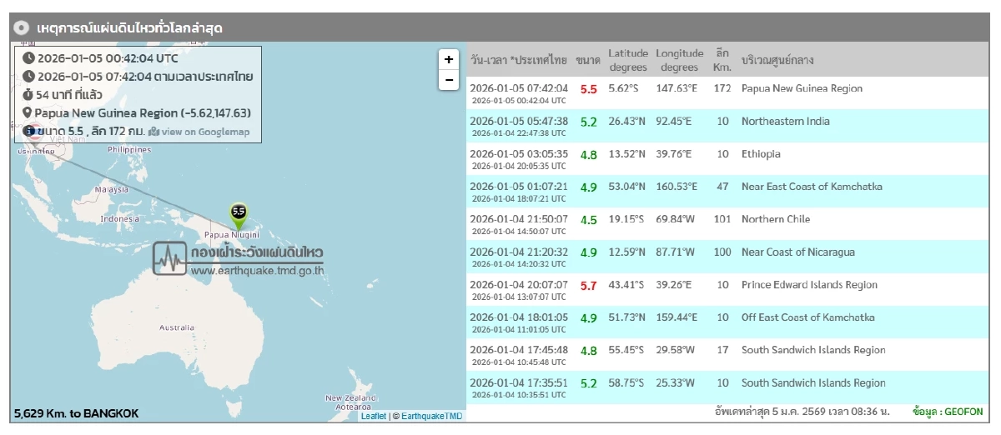Viewport: 1001px width, 435px height.
Task: Select the Near Coast of Nicaragua row
Action: click(x=726, y=257)
